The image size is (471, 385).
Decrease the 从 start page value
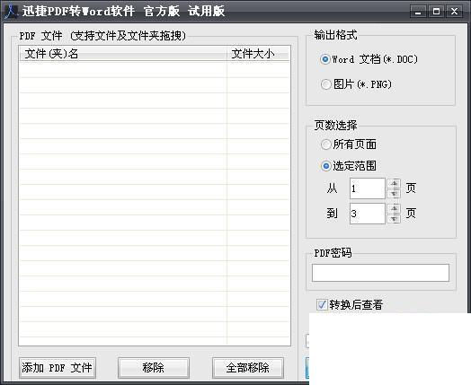[x=394, y=194]
